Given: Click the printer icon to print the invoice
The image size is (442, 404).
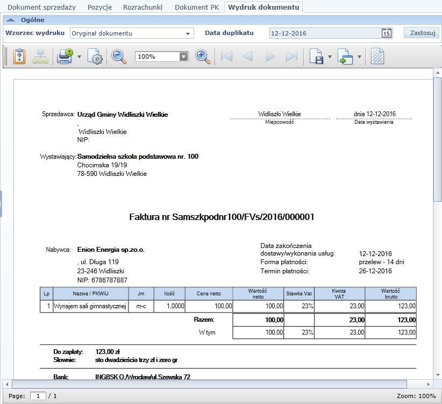Looking at the screenshot, I should click(65, 56).
